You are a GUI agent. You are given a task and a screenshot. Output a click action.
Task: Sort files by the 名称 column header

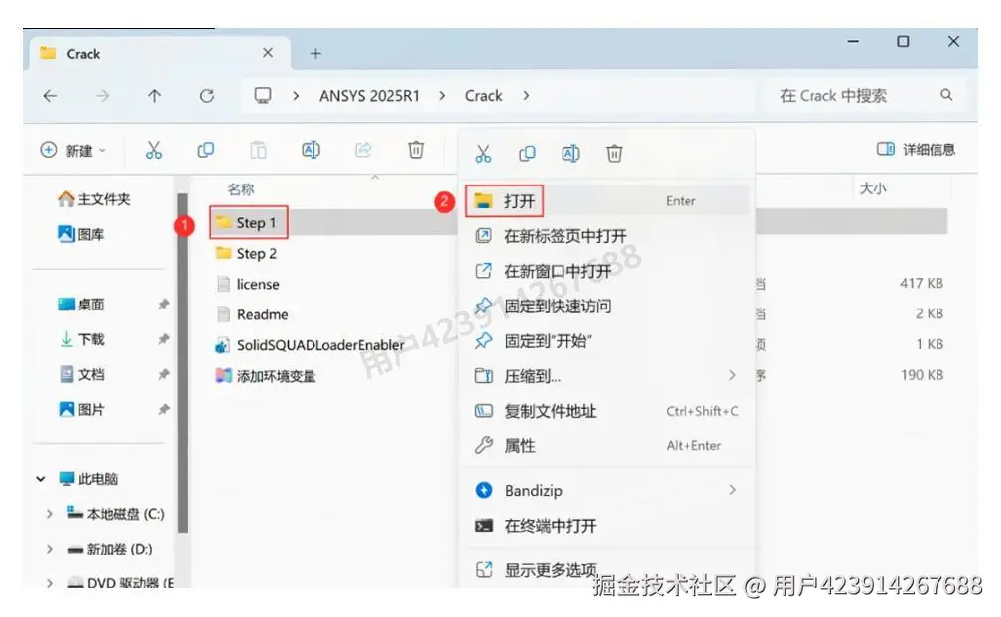[x=241, y=188]
